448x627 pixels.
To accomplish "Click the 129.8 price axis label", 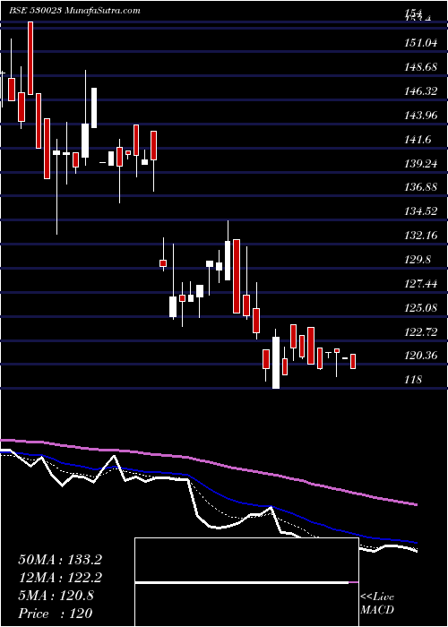I will click(418, 260).
